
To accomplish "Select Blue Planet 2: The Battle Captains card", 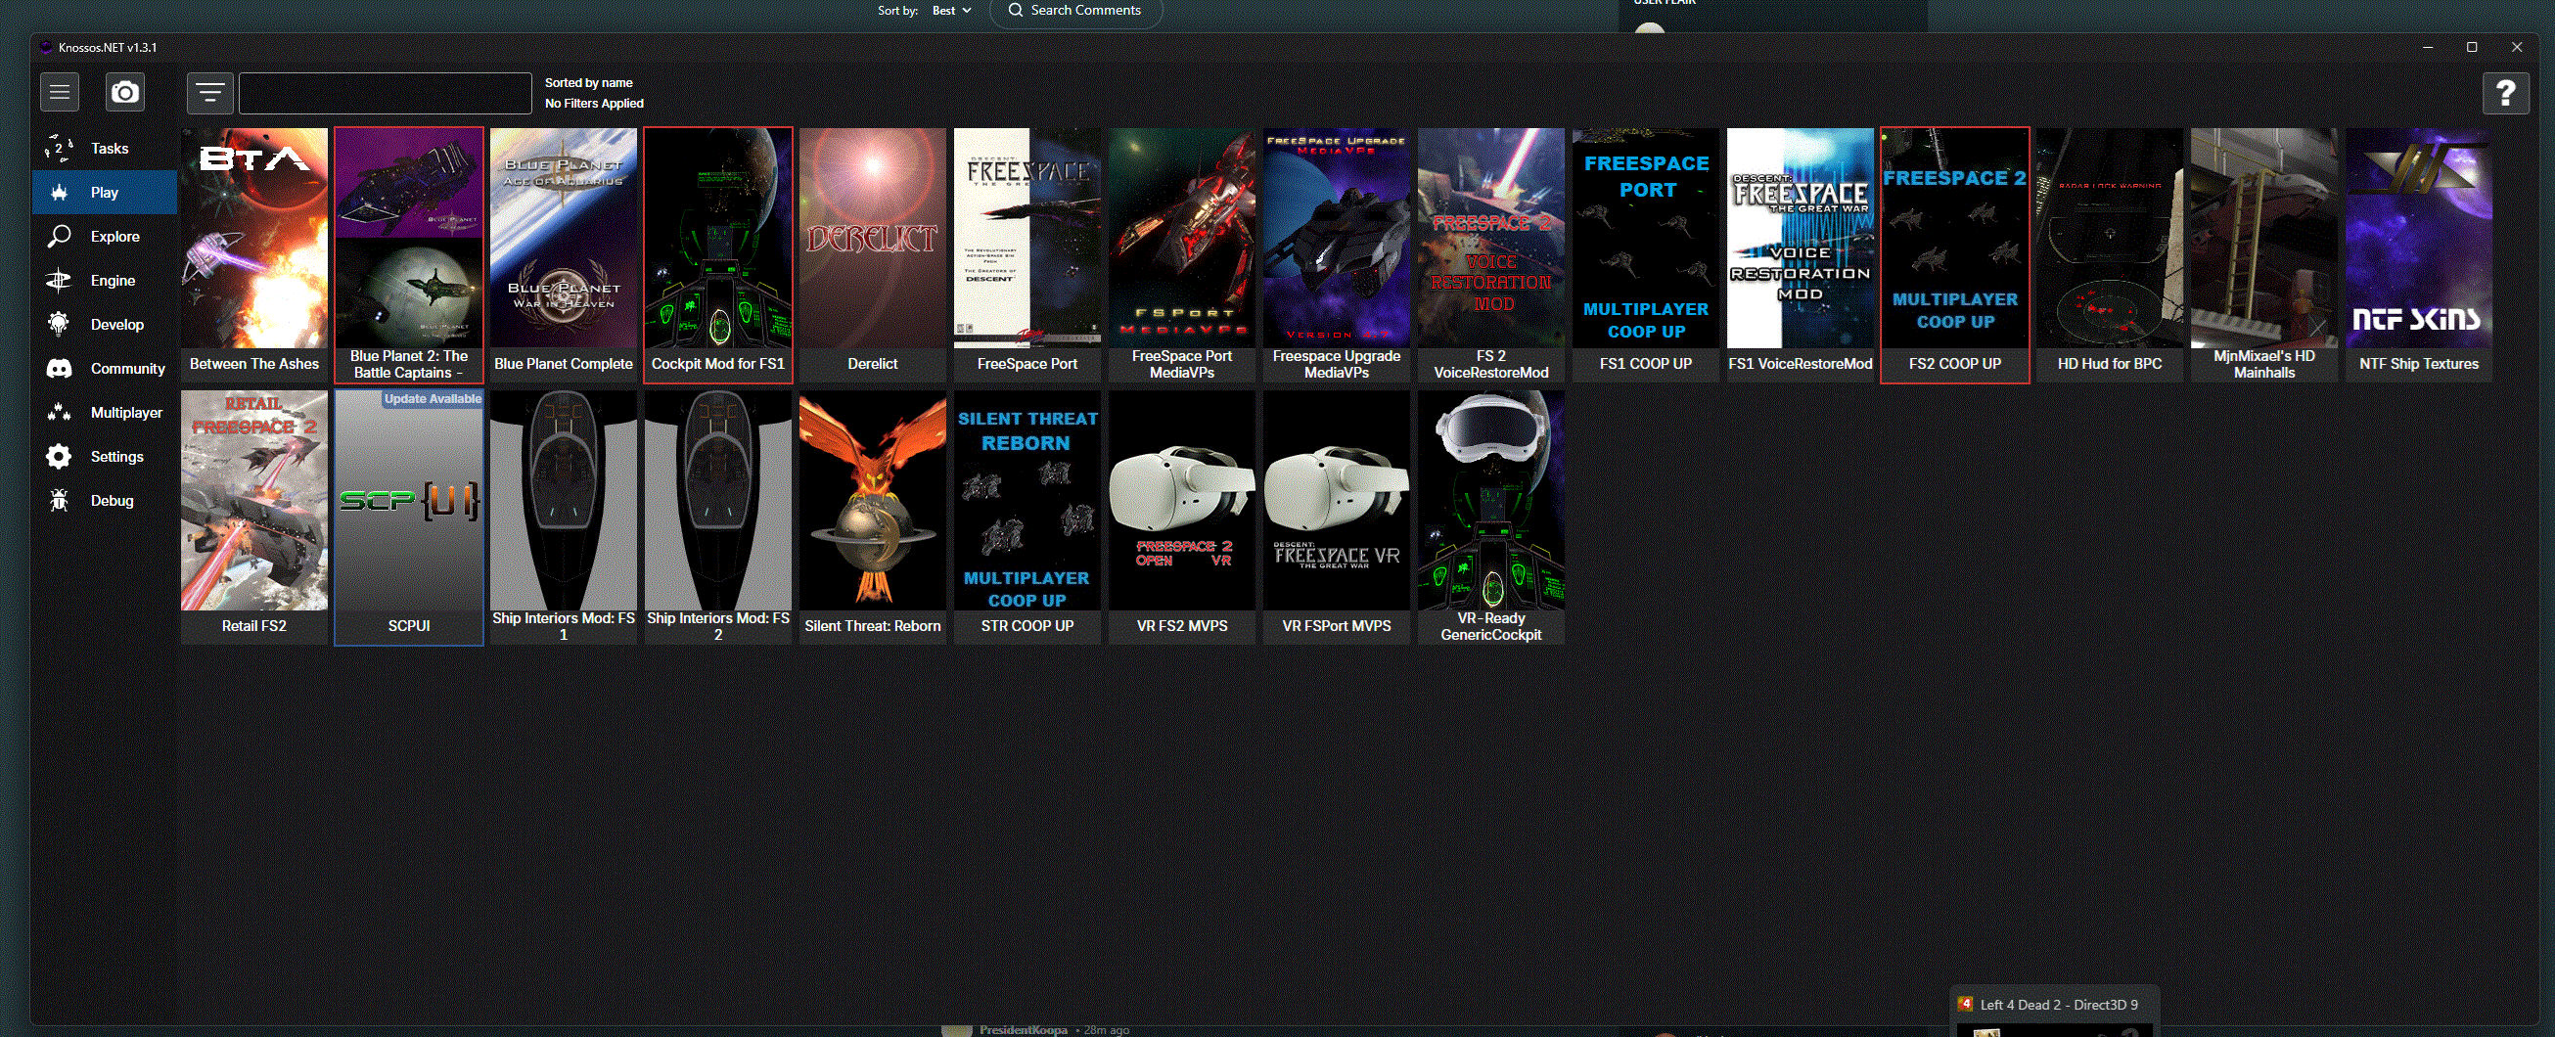I will pyautogui.click(x=409, y=254).
